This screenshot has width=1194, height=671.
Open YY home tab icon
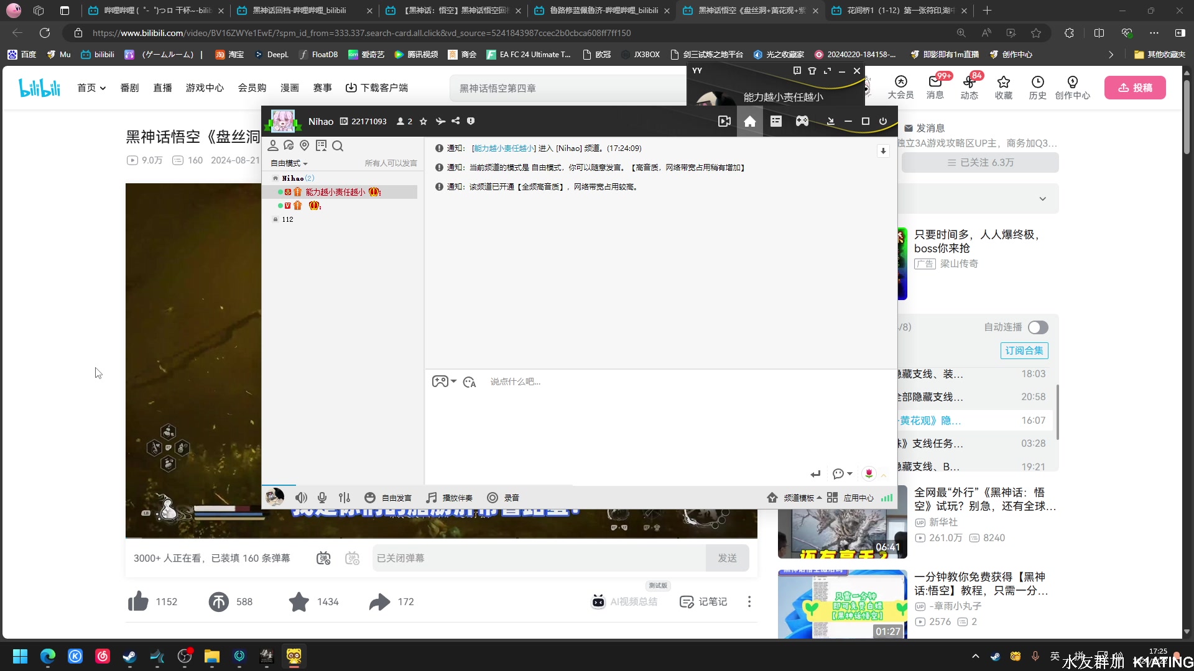pos(750,121)
